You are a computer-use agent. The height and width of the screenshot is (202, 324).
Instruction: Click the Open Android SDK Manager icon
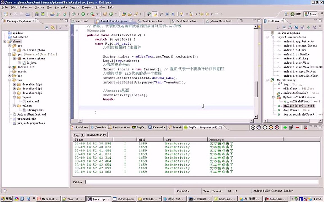click(x=37, y=14)
